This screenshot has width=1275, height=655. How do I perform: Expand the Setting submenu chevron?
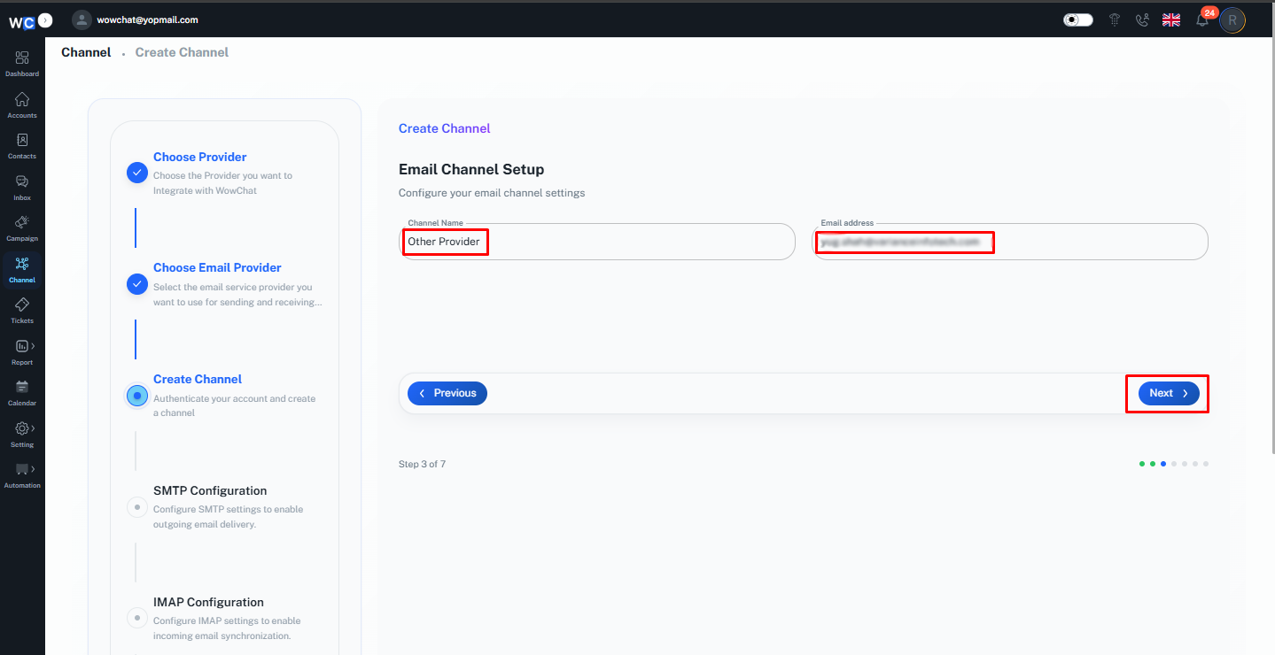[34, 428]
